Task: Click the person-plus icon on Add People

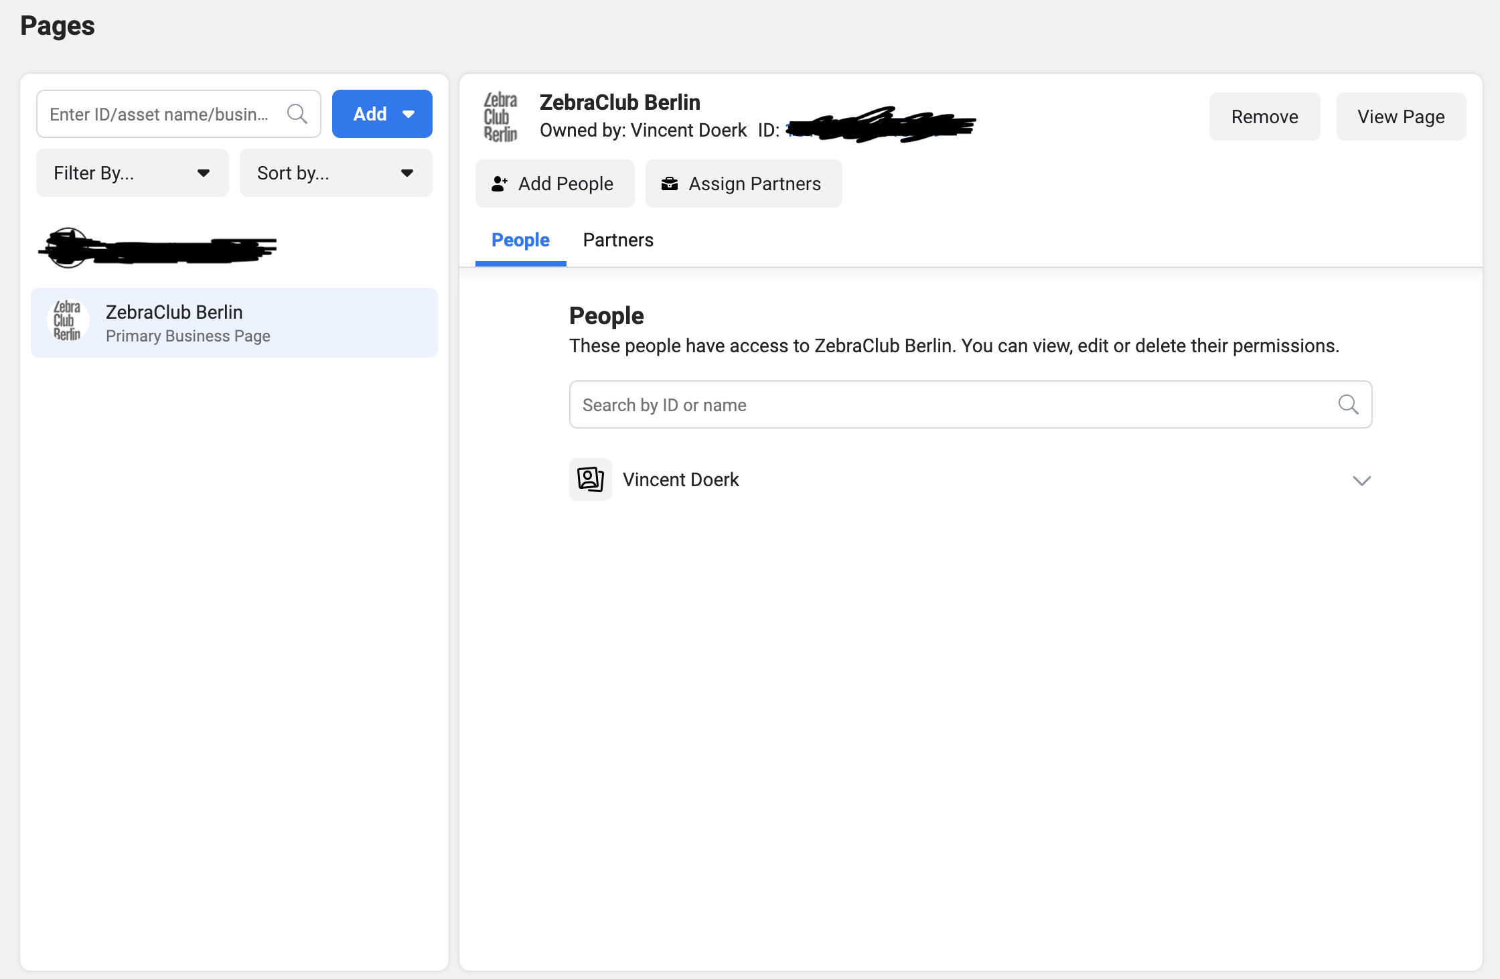Action: [500, 183]
